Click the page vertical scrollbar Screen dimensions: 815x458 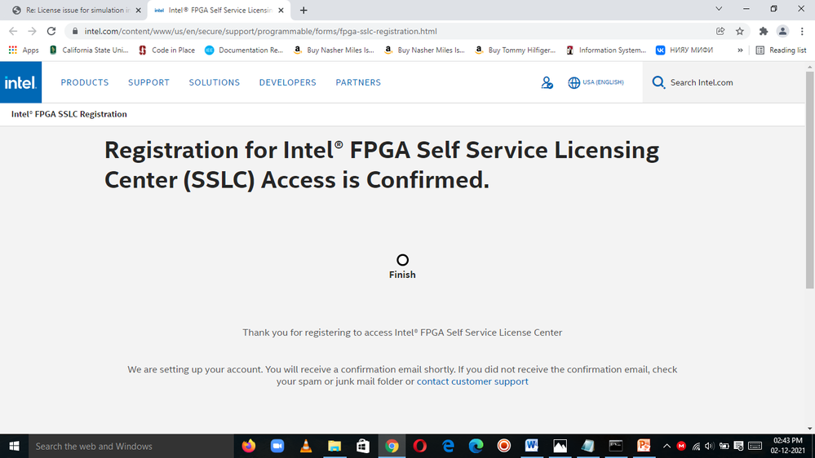pyautogui.click(x=810, y=179)
